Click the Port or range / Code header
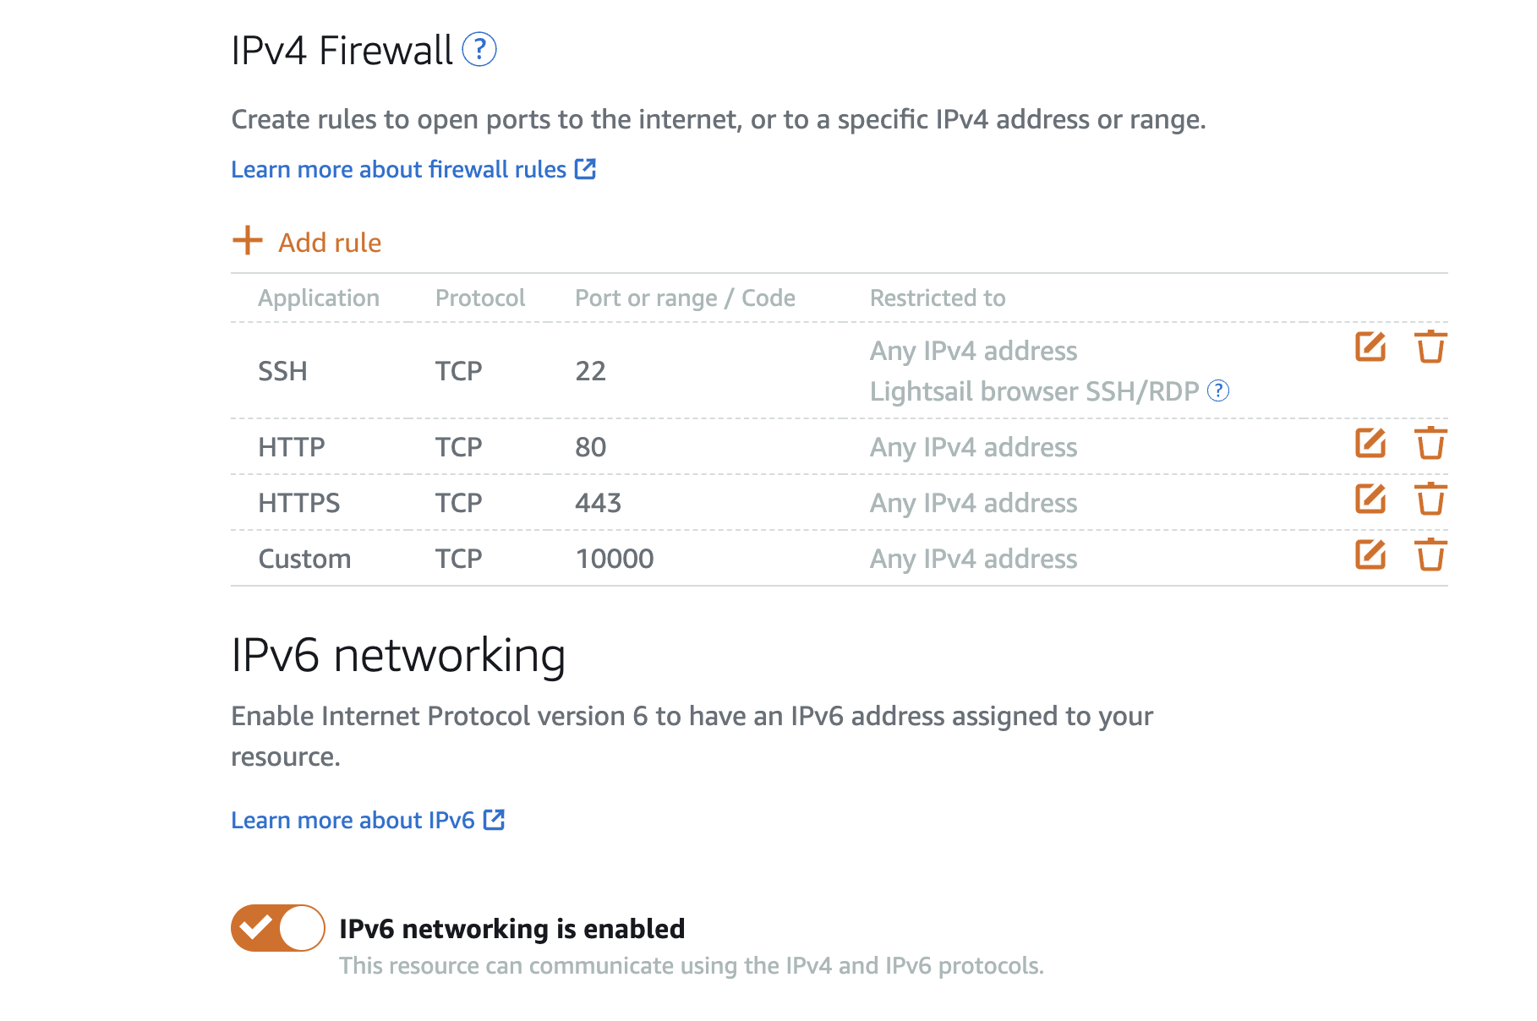1537x1021 pixels. [x=685, y=298]
